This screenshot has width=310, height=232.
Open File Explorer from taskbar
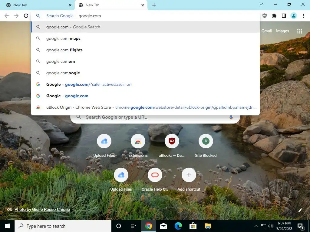[208, 226]
